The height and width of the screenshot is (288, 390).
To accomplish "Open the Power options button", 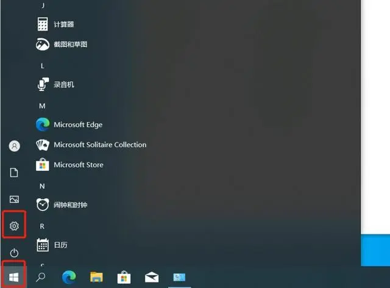I will 15,253.
